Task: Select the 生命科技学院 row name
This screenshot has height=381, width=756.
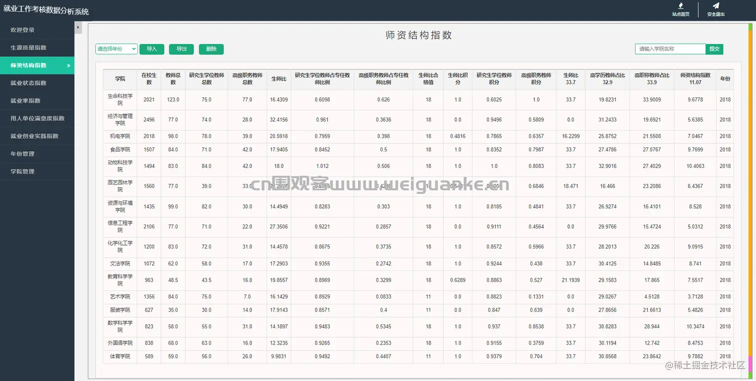Action: (x=120, y=99)
